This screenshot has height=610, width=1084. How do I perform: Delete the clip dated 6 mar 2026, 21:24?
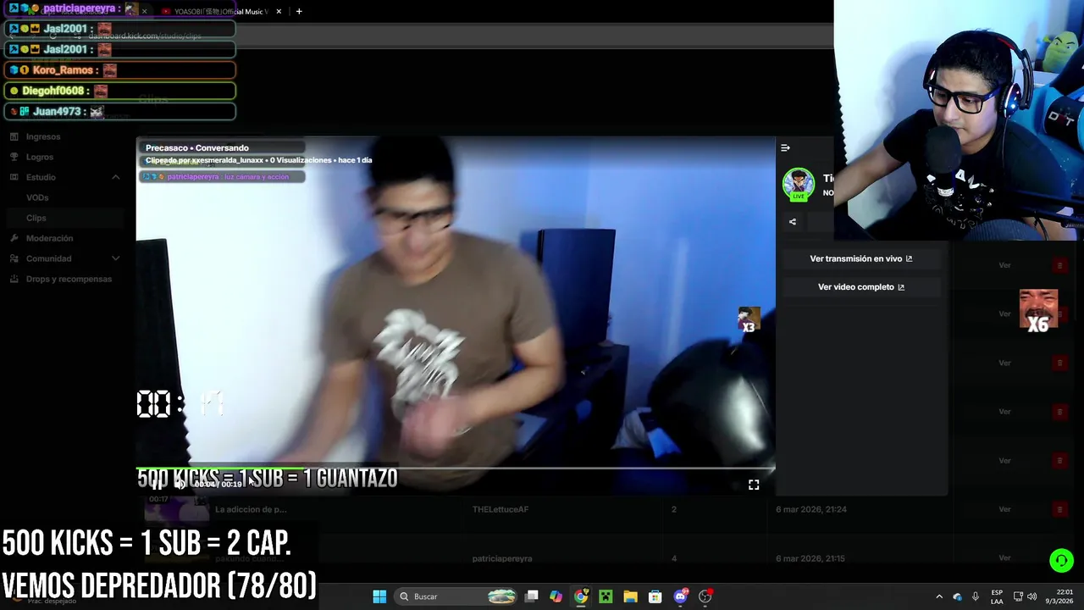pos(1059,509)
